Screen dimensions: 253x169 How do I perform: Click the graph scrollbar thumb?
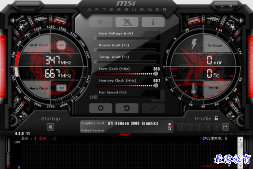[240, 145]
